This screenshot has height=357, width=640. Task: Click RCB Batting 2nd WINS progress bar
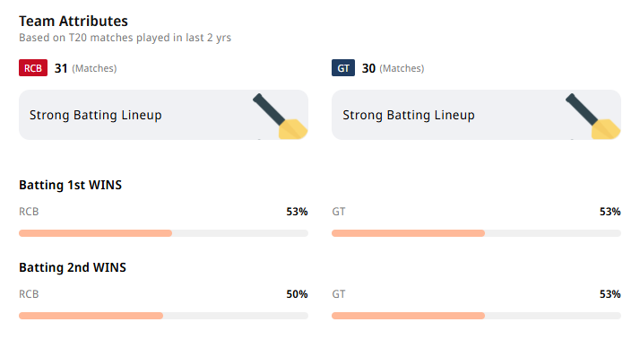(163, 316)
